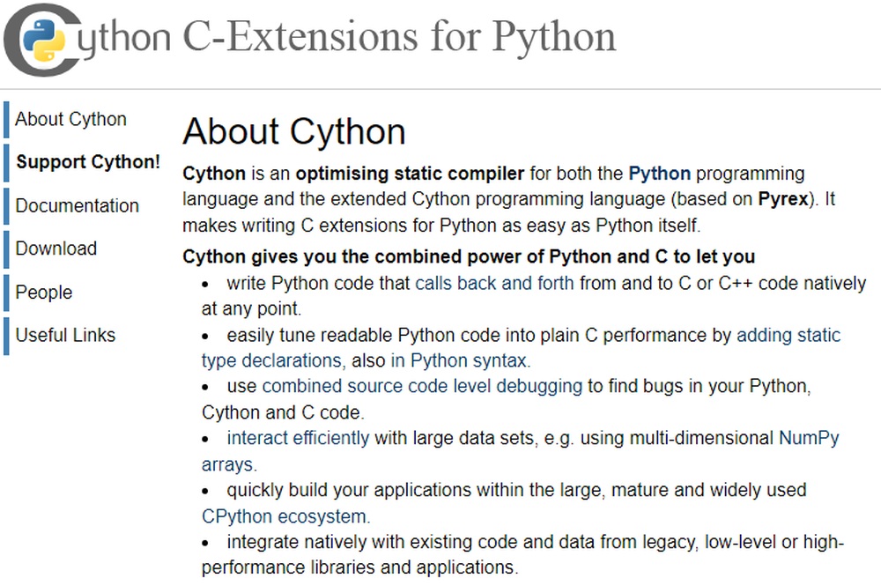The height and width of the screenshot is (586, 881).
Task: Open the Useful Links page
Action: [x=65, y=335]
